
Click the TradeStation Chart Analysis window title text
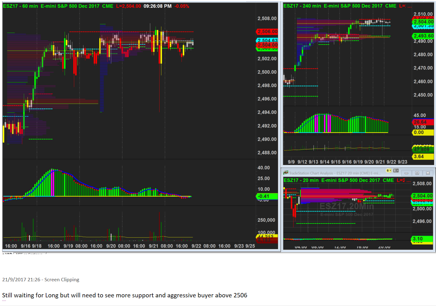(335, 173)
